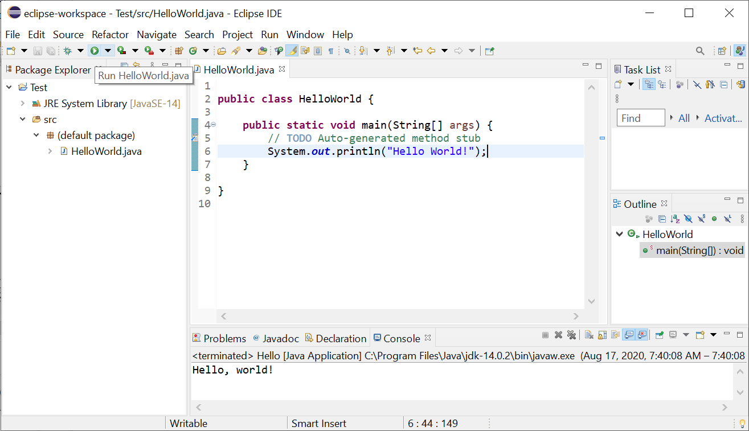Viewport: 749px width, 431px height.
Task: Toggle Show Console on Standard Out
Action: tap(629, 335)
